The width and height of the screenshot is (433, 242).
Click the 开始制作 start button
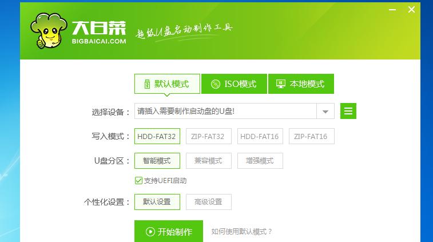(x=168, y=232)
